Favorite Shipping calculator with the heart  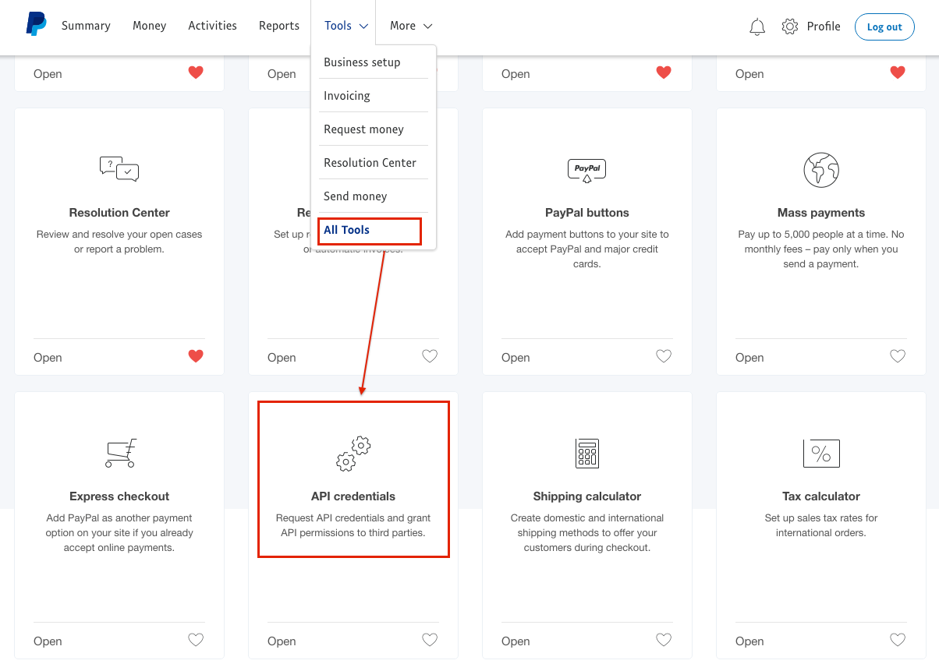[664, 640]
